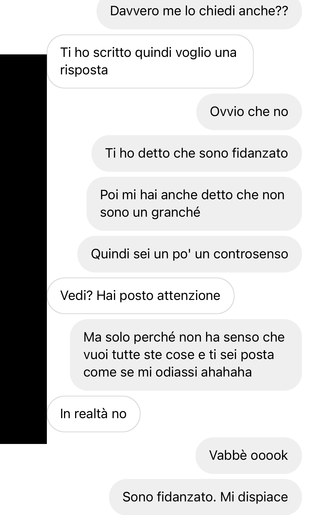Click the word 'granché' in the message
Viewport: 312px width, 515px height.
tap(176, 213)
